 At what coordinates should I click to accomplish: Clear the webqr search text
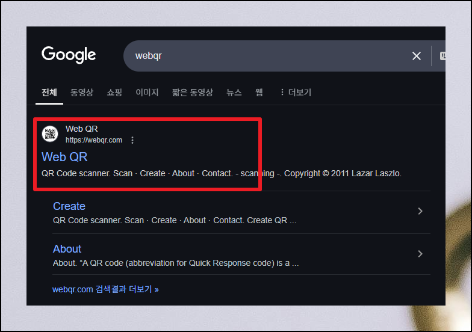click(417, 56)
